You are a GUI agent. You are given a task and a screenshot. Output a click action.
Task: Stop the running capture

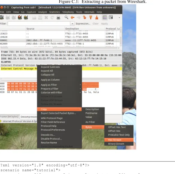click(x=20, y=17)
